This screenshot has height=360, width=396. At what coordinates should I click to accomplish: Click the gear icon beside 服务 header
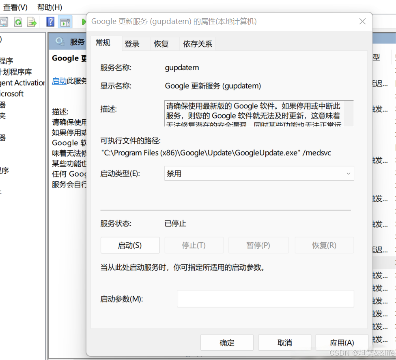pyautogui.click(x=60, y=41)
